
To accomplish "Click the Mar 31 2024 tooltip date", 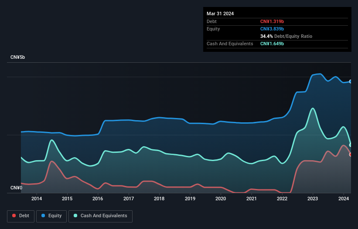I will click(x=220, y=13).
